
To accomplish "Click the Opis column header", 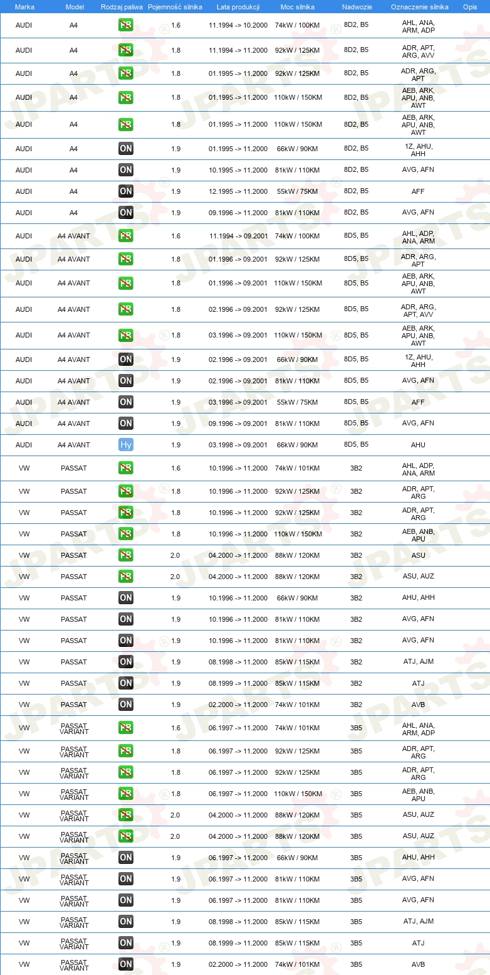I will pos(470,7).
